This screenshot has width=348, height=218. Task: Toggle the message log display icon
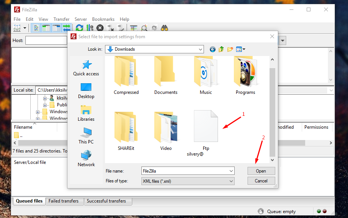(36, 28)
